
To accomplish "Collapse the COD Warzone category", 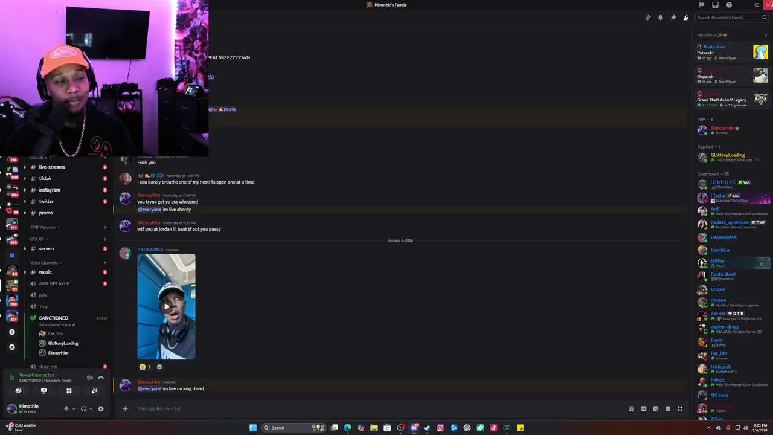I will [x=44, y=227].
